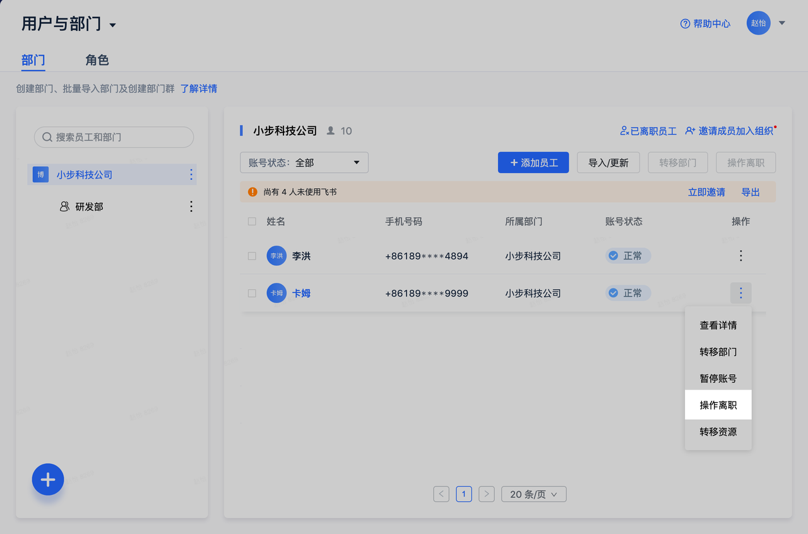The height and width of the screenshot is (534, 808).
Task: Open the action menu for 李洪's row
Action: click(741, 256)
